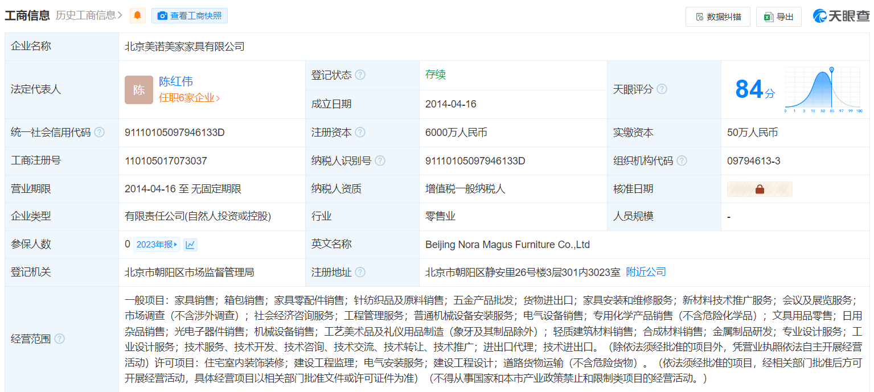The image size is (874, 392).
Task: Click the address 北京市朝阳区静安里26号楼
Action: coord(523,273)
